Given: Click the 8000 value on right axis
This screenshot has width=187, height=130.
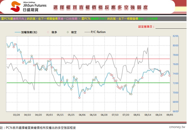Looking at the screenshot, I should (x=175, y=46).
